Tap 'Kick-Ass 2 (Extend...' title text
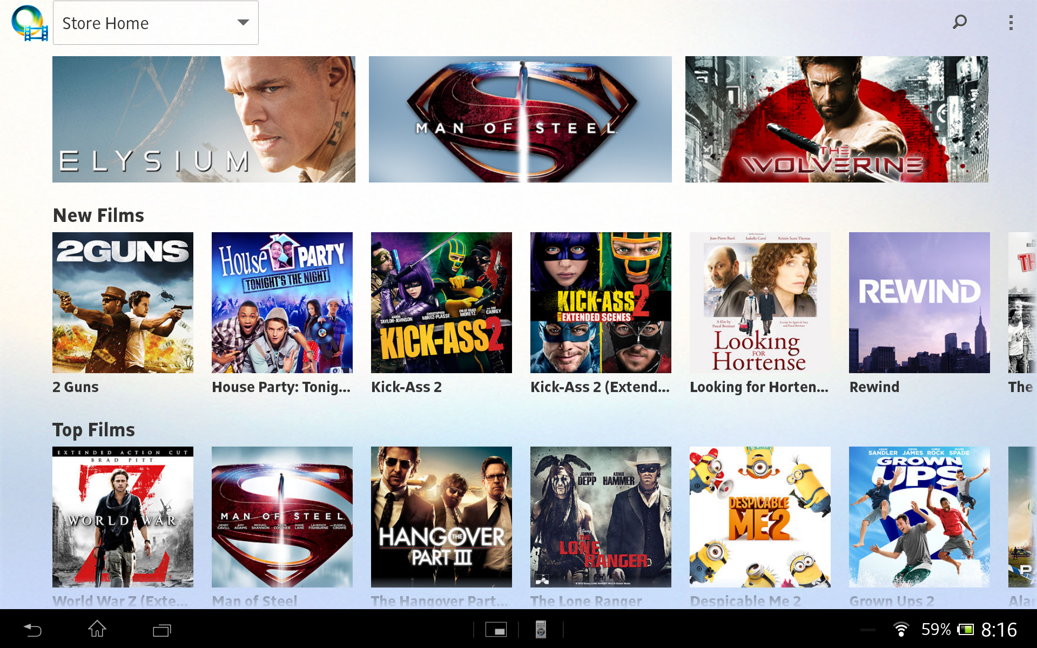Screen dimensions: 1037x648 point(600,387)
